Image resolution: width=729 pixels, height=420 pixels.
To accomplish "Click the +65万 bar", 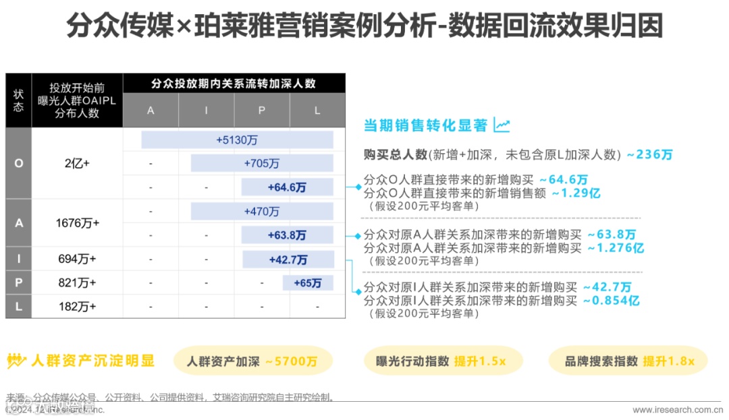I will [308, 282].
